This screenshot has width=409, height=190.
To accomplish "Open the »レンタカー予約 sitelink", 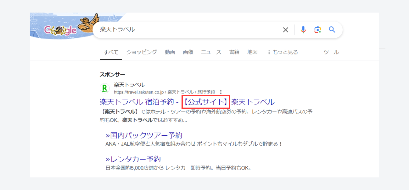I will [x=133, y=159].
